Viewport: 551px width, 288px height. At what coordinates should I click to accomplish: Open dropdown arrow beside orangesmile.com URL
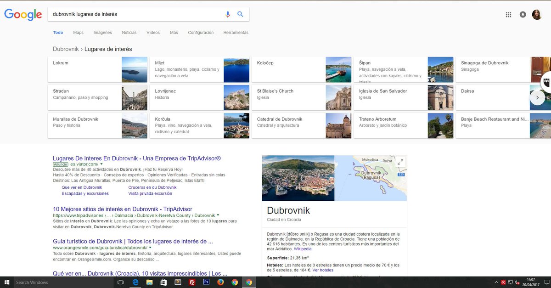click(x=150, y=248)
